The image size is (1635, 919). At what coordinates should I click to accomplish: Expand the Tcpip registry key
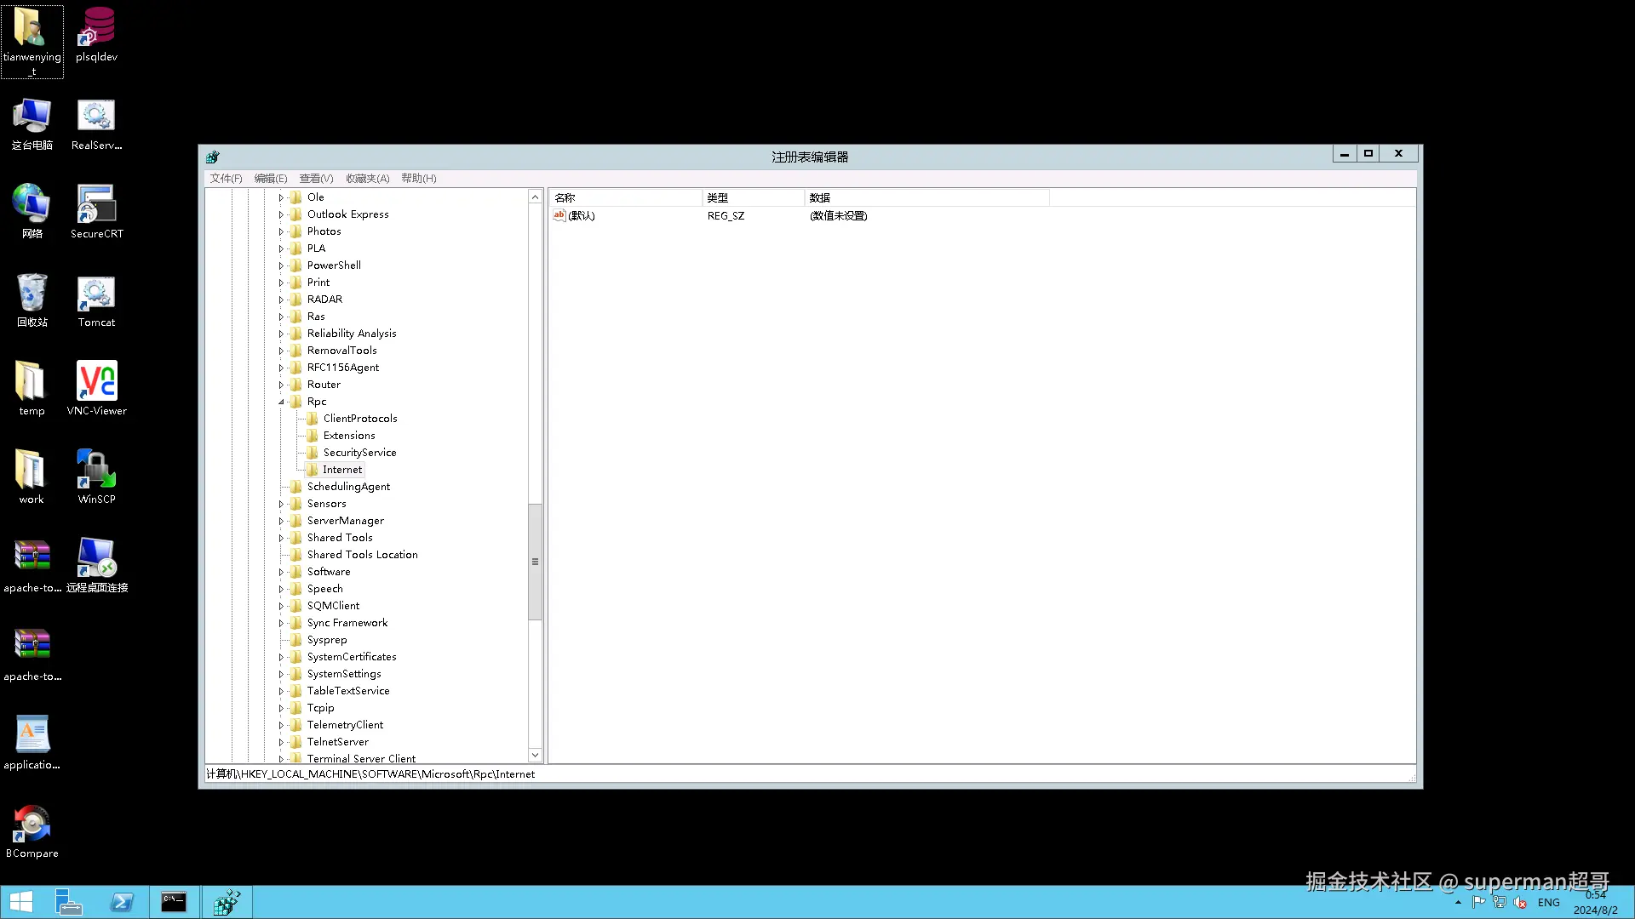pos(281,708)
